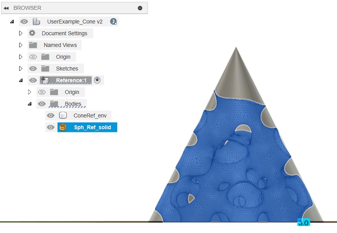Show the top-level Origin folder

[x=33, y=57]
